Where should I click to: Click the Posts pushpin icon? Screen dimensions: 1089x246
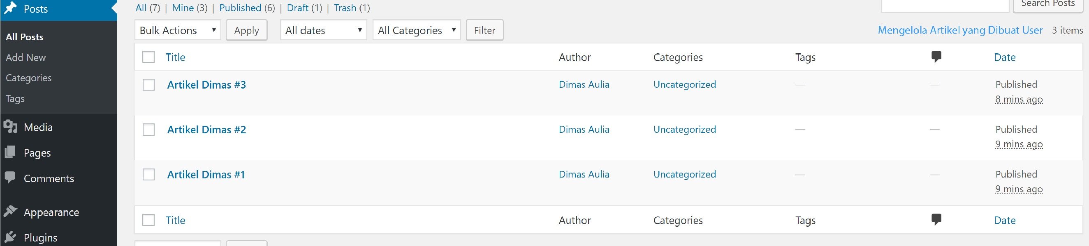[x=10, y=9]
